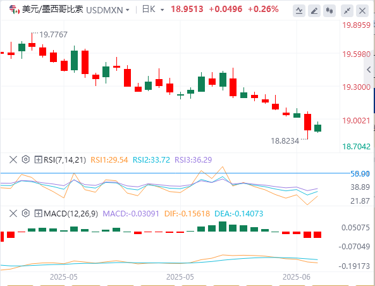Viewport: 375px width, 286px height.
Task: Click price axis label 19.8959
Action: coord(357,25)
